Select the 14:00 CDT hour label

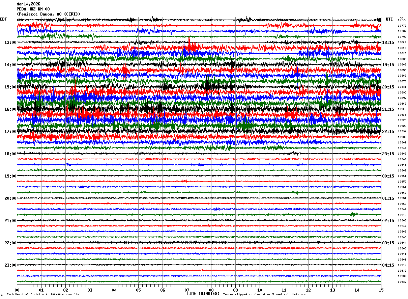10,65
